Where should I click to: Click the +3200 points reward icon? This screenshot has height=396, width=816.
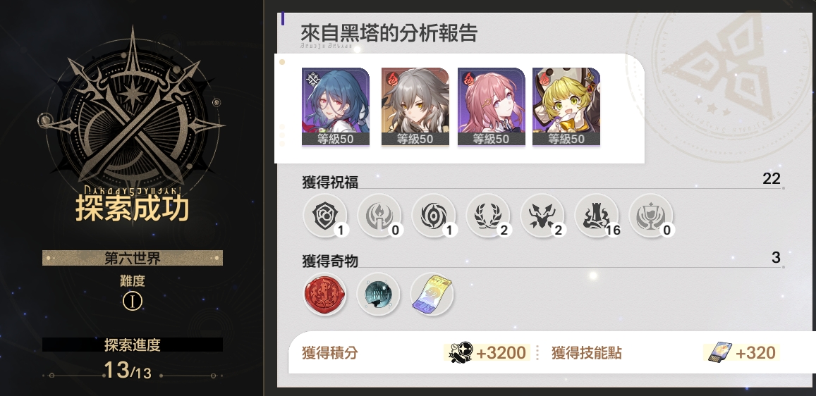coord(461,352)
